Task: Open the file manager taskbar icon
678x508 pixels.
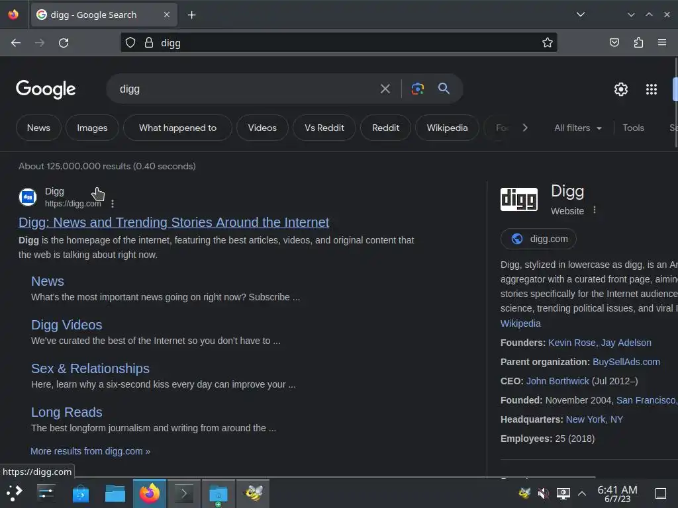Action: [x=115, y=493]
